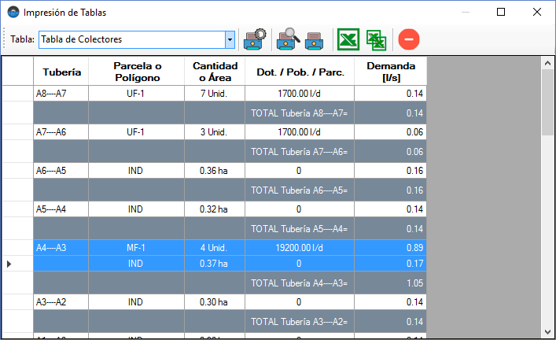Click TOTAL Tubería A5----A4= cell
This screenshot has height=340, width=556.
click(x=300, y=228)
